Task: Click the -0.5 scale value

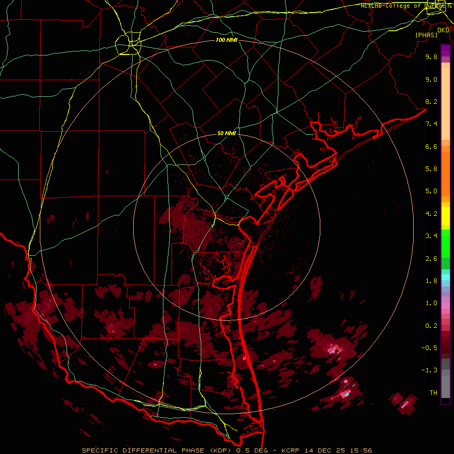Action: click(x=429, y=348)
